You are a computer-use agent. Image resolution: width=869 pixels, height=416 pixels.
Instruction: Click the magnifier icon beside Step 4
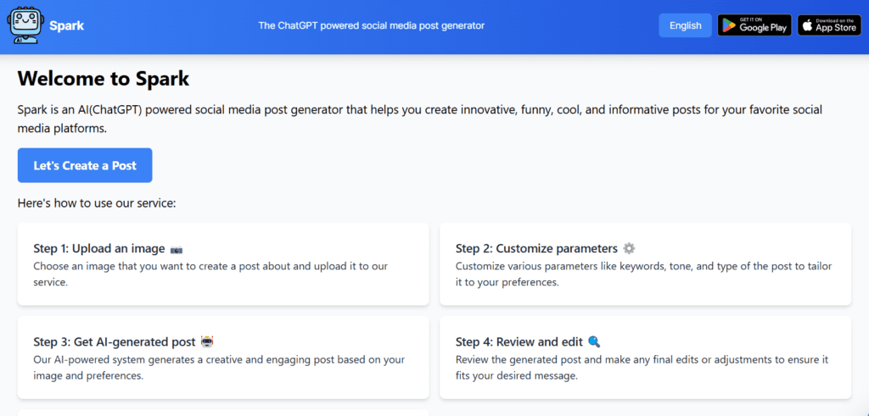(594, 342)
